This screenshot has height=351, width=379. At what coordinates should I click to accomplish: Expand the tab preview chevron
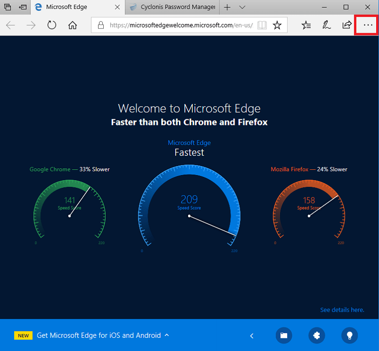242,7
